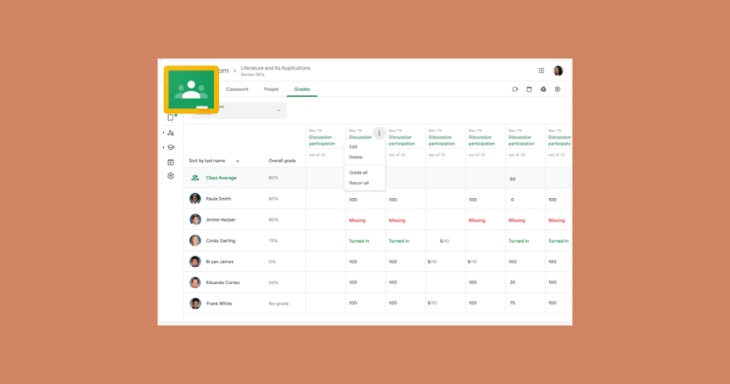Select the Grades tab
The height and width of the screenshot is (384, 730).
303,89
